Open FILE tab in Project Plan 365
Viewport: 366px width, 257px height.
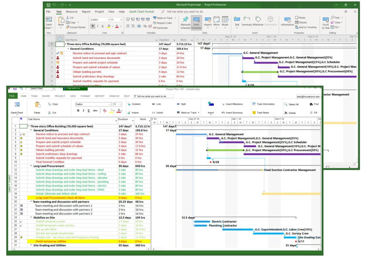(12, 96)
